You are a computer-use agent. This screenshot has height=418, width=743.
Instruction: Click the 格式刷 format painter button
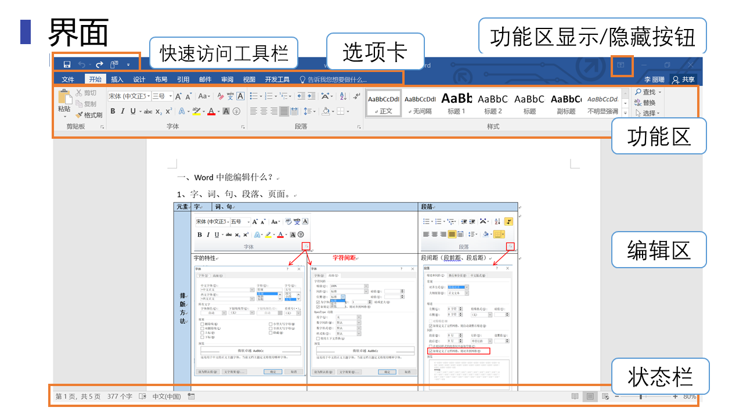point(89,115)
